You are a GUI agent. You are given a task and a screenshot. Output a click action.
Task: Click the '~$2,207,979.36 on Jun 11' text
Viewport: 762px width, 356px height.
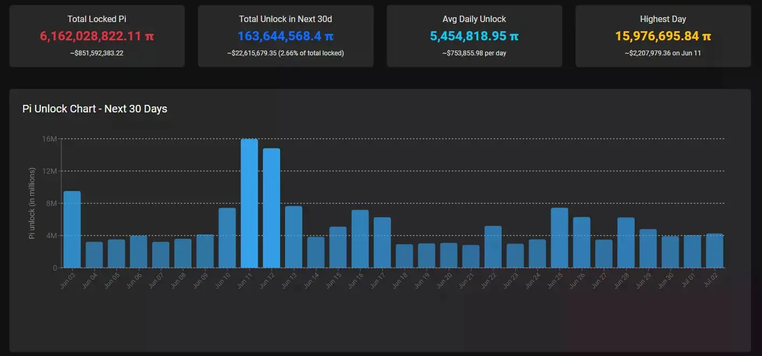point(663,53)
